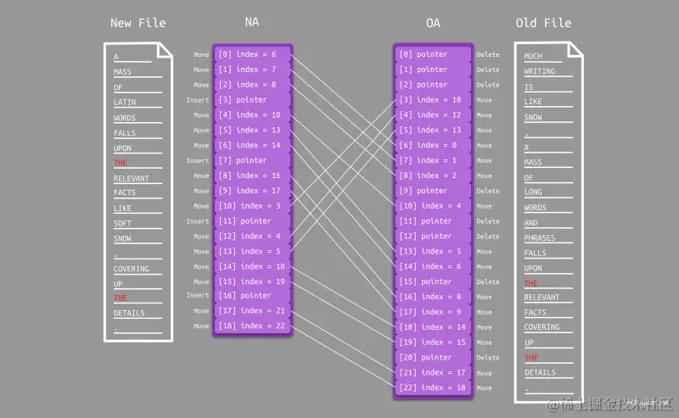This screenshot has width=679, height=418.
Task: Select OA row "[19] index = 15"
Action: point(433,342)
